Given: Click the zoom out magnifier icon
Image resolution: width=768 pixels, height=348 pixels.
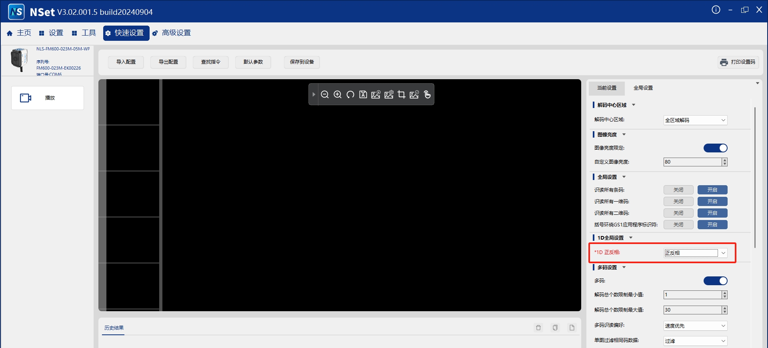Looking at the screenshot, I should coord(325,94).
